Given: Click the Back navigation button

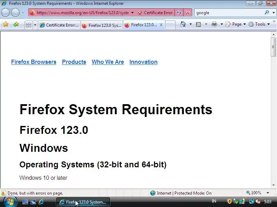Looking at the screenshot, I should [x=5, y=13].
